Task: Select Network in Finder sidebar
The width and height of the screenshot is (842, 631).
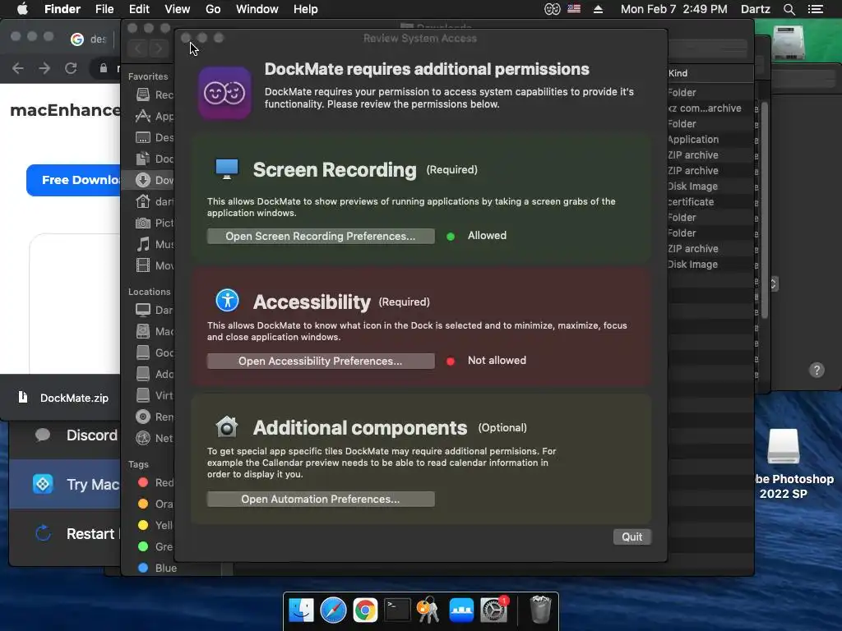Action: (155, 438)
